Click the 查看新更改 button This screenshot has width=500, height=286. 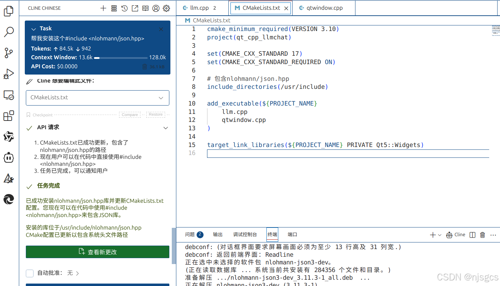pyautogui.click(x=97, y=252)
